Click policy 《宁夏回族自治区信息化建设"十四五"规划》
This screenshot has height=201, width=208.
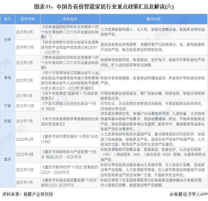tap(69, 106)
